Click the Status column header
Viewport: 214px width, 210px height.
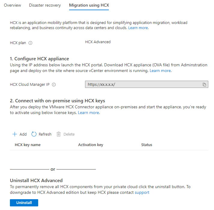147,145
